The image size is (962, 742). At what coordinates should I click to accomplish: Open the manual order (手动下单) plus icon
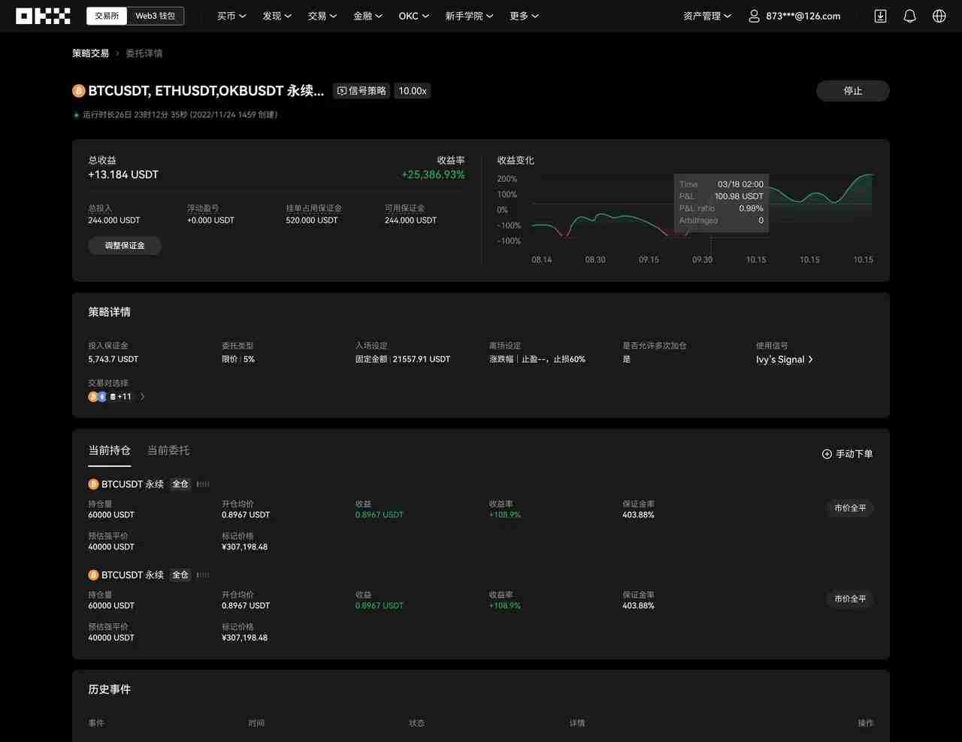826,454
